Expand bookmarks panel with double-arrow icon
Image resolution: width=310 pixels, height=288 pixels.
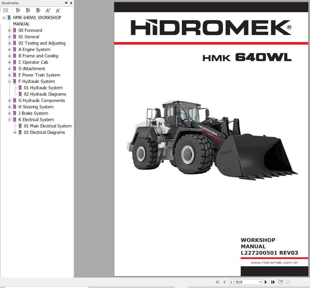(x=66, y=3)
